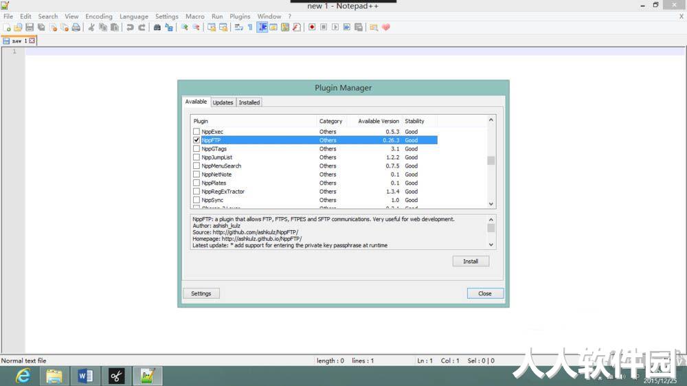The image size is (687, 386).
Task: Redo action toolbar icon
Action: 142,27
